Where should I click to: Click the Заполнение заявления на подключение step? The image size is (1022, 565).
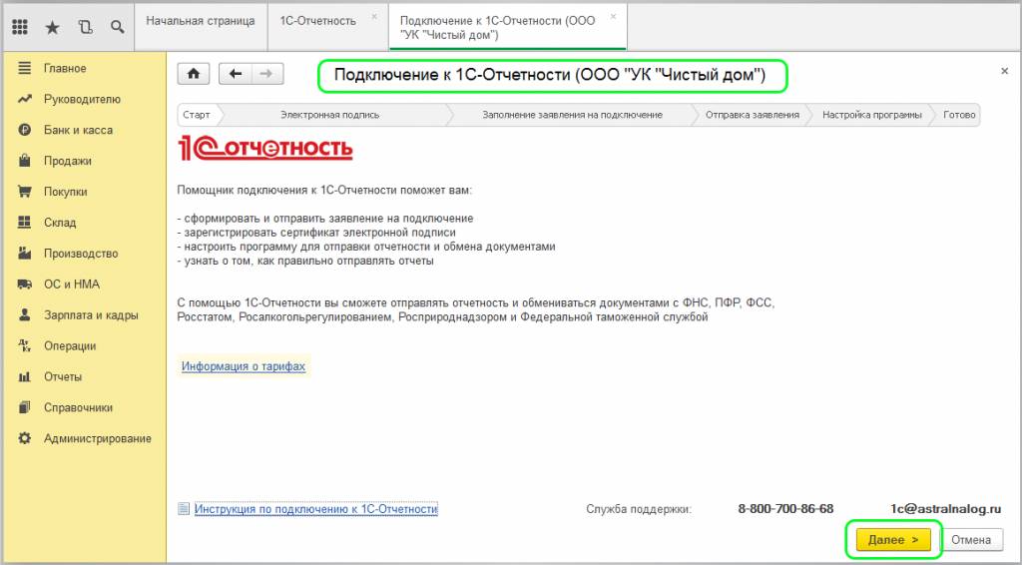(572, 115)
